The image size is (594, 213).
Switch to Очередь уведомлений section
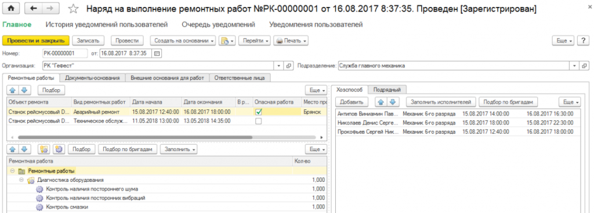218,24
